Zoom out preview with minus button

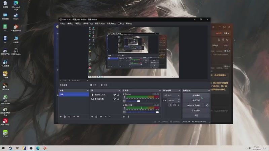click(x=61, y=80)
